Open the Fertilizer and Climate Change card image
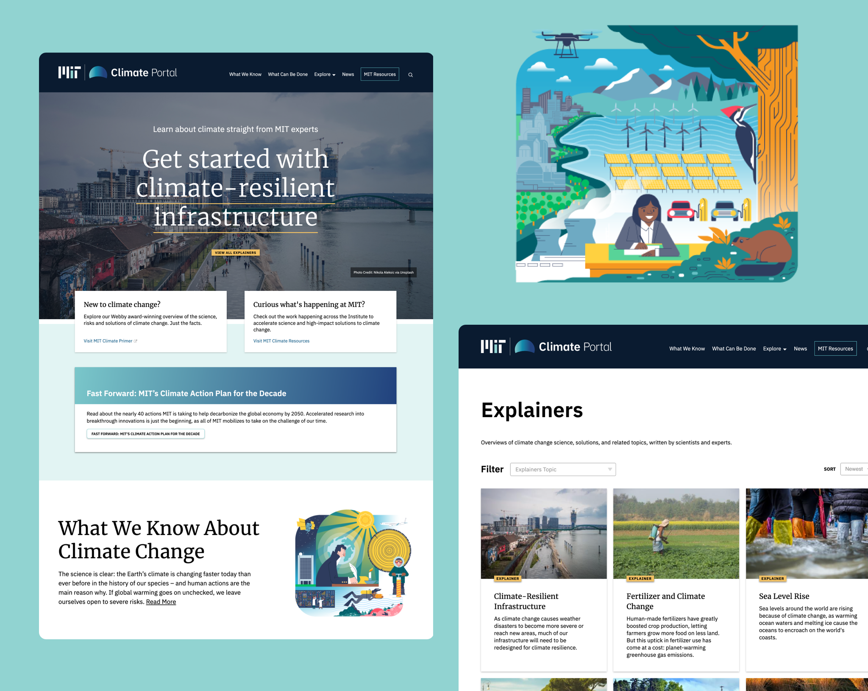The image size is (868, 691). point(676,533)
